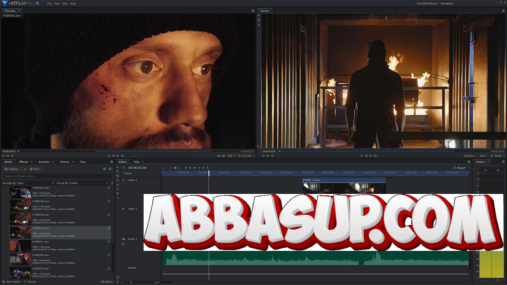Toggle the magnet snapping icon in the editor
Viewport: 507px width, 285px height.
(x=117, y=282)
